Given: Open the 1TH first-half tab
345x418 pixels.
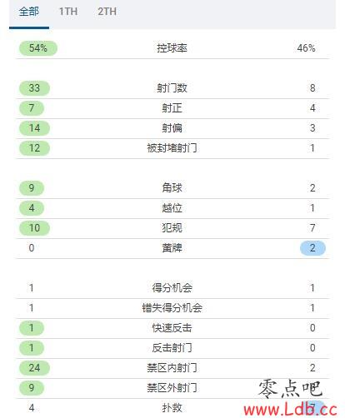Looking at the screenshot, I should tap(68, 12).
